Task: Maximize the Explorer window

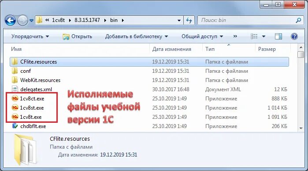Action: pos(278,5)
